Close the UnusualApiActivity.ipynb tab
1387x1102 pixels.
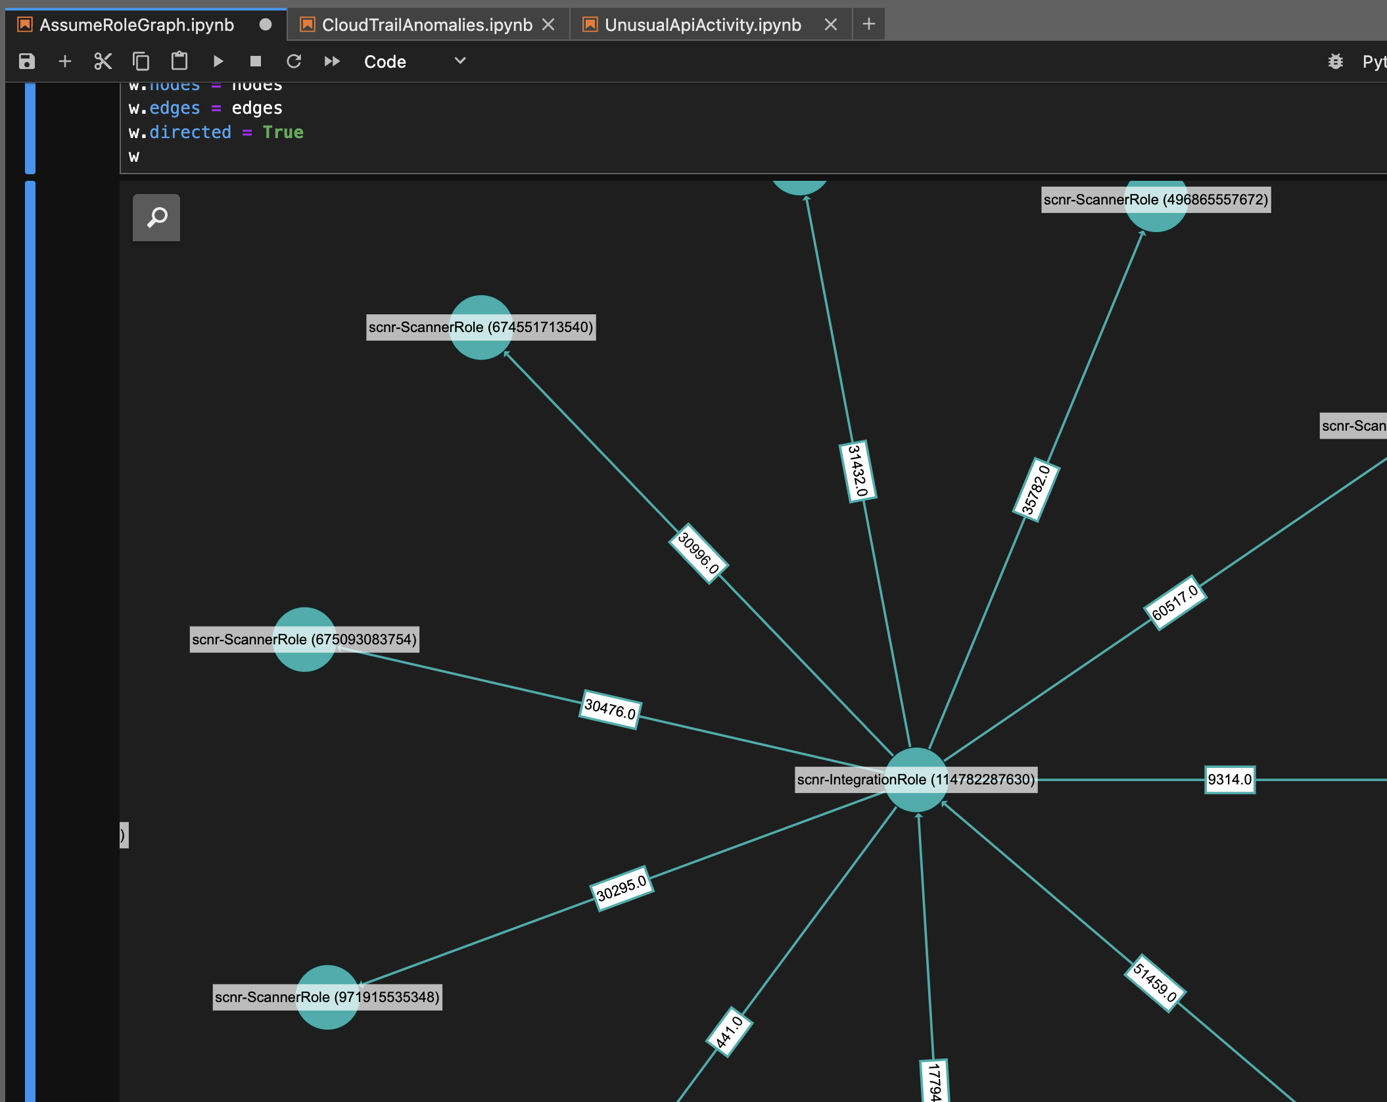pyautogui.click(x=830, y=25)
